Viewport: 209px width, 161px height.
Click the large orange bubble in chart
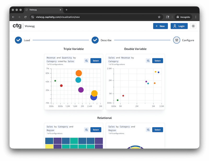tap(79, 73)
